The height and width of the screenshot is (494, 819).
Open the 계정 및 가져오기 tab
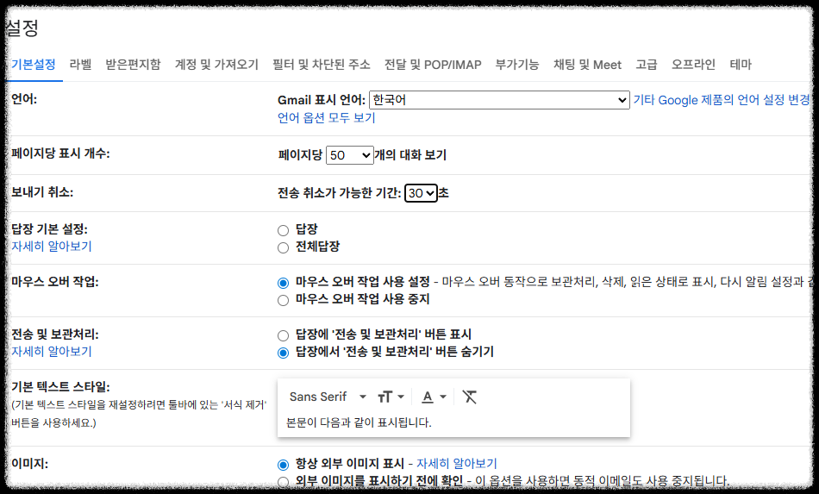click(x=216, y=65)
